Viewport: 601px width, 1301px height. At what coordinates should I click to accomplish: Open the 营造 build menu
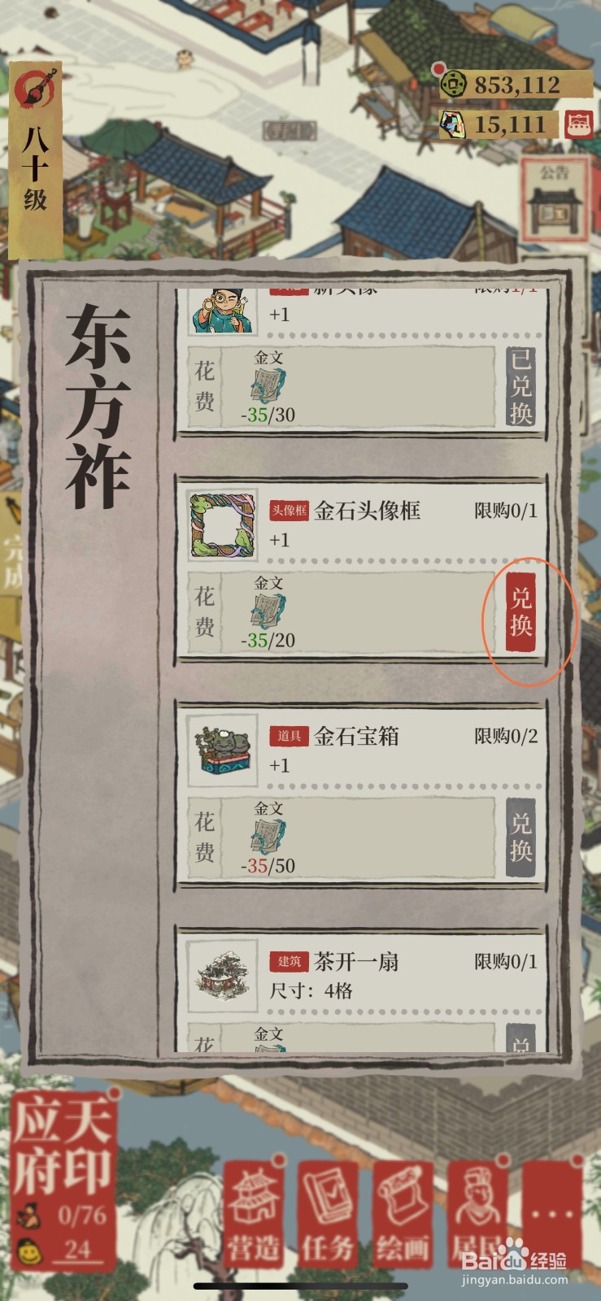tap(254, 1213)
